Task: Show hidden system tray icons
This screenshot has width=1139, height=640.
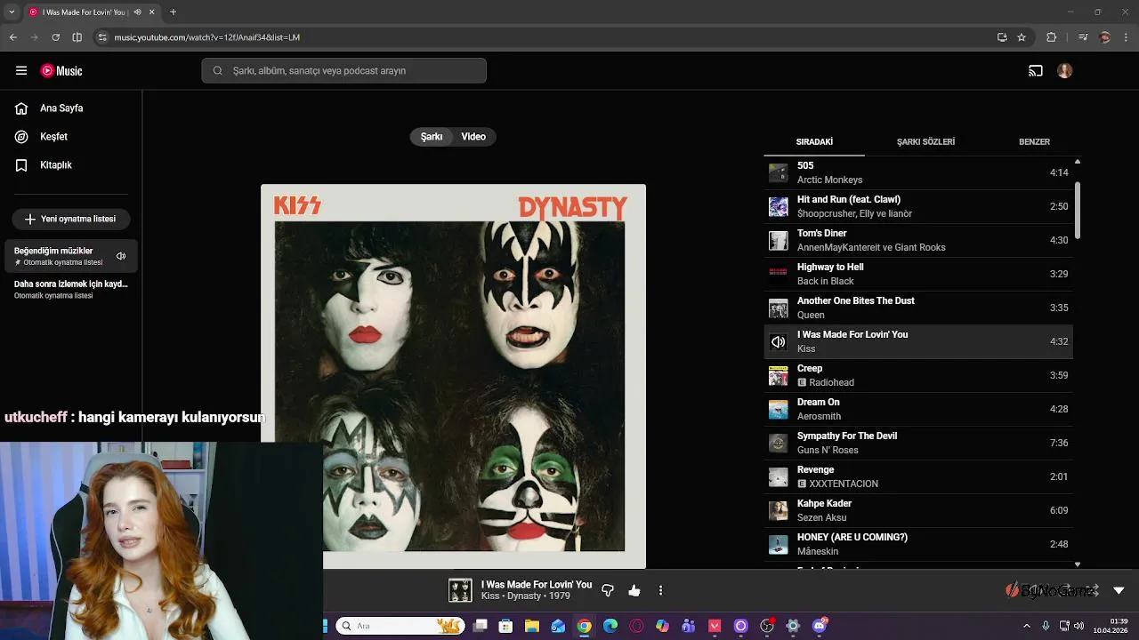Action: coord(1027,626)
